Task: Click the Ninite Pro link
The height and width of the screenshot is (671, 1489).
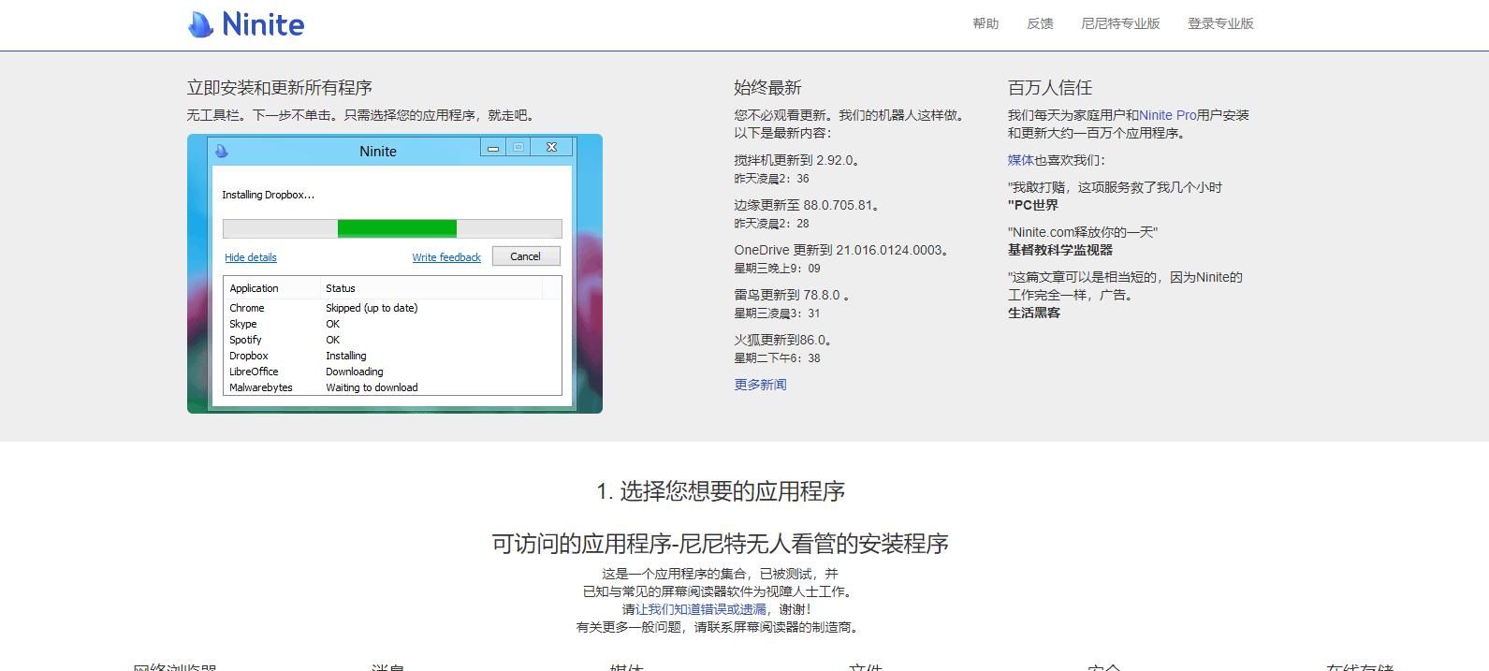Action: [x=1167, y=115]
